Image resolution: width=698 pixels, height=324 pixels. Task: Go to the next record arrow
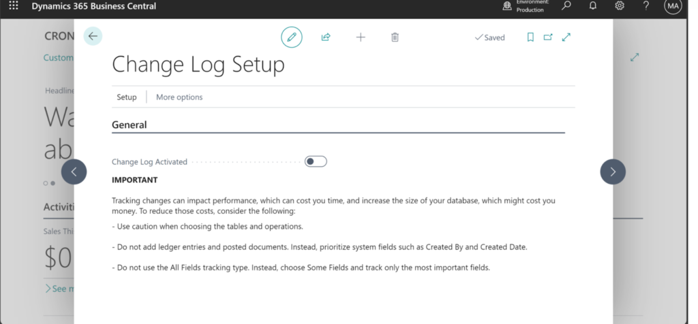point(613,172)
